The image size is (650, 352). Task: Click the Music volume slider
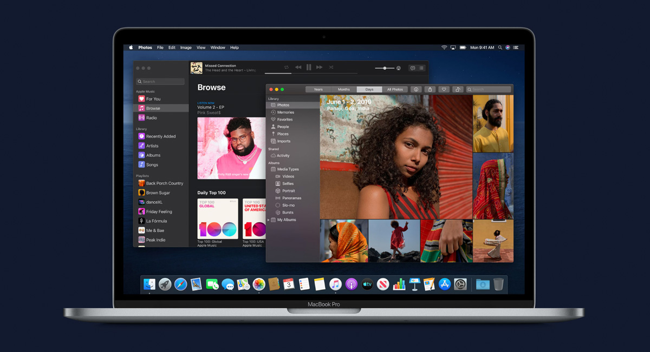pyautogui.click(x=385, y=68)
